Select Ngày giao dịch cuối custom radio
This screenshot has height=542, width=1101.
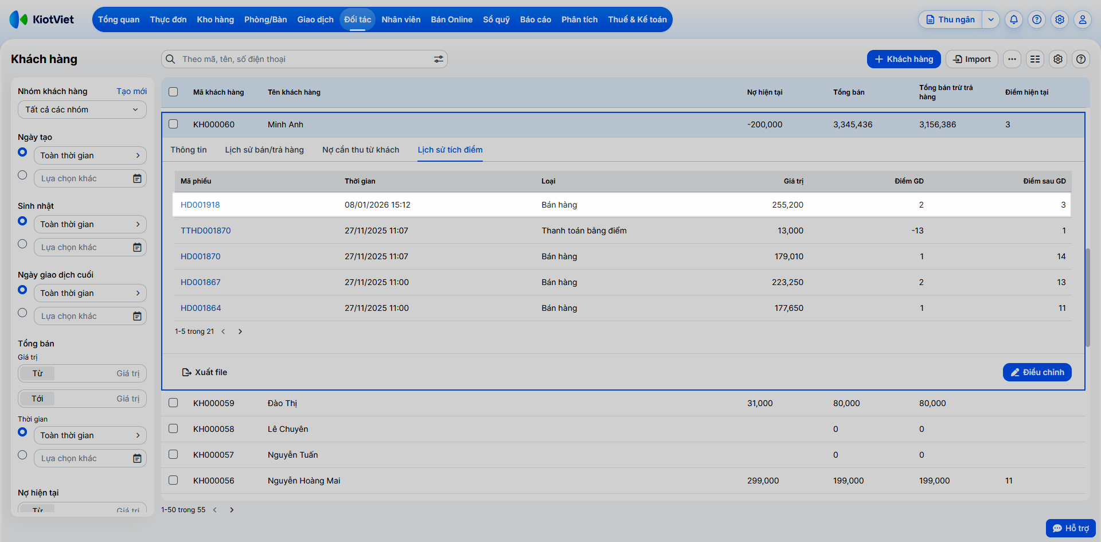click(22, 313)
